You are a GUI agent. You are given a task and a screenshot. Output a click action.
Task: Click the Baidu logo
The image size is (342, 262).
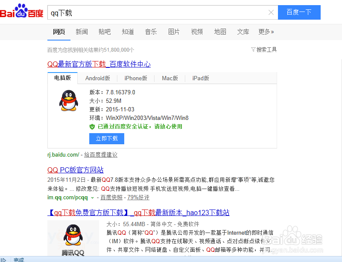[x=22, y=12]
